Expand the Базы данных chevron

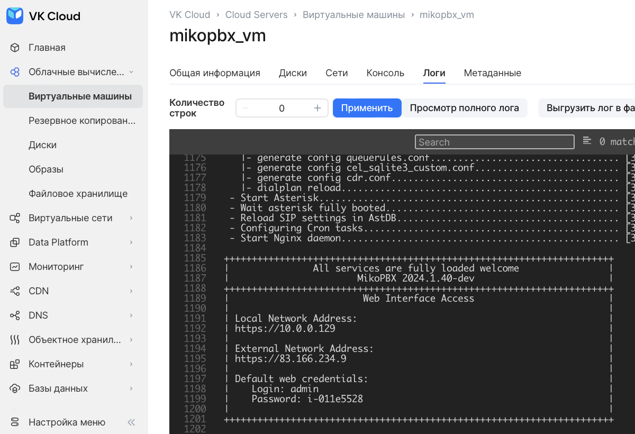[131, 388]
